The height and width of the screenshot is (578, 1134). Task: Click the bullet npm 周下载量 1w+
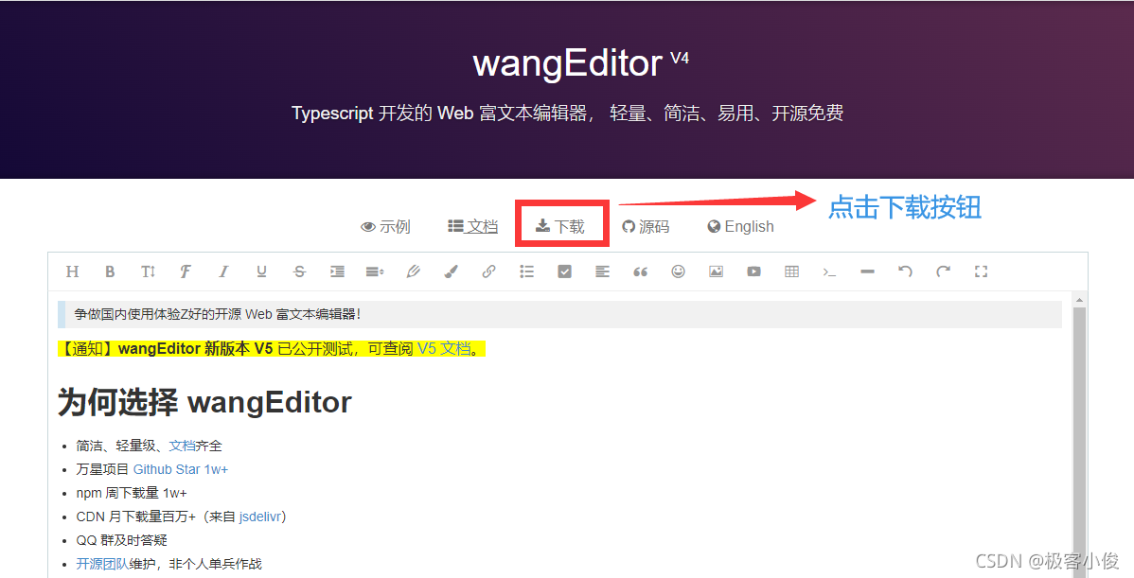tap(132, 494)
